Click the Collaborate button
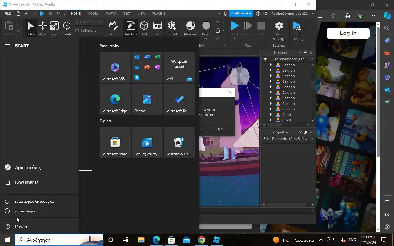This screenshot has height=246, width=394. [x=241, y=13]
